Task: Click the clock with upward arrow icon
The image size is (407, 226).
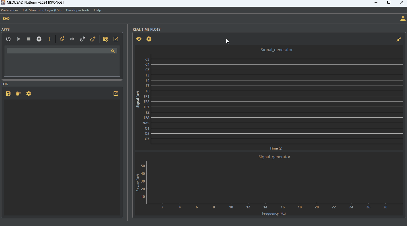Action: 62,39
